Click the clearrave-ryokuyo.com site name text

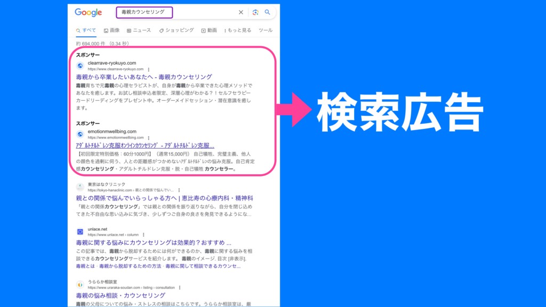112,63
